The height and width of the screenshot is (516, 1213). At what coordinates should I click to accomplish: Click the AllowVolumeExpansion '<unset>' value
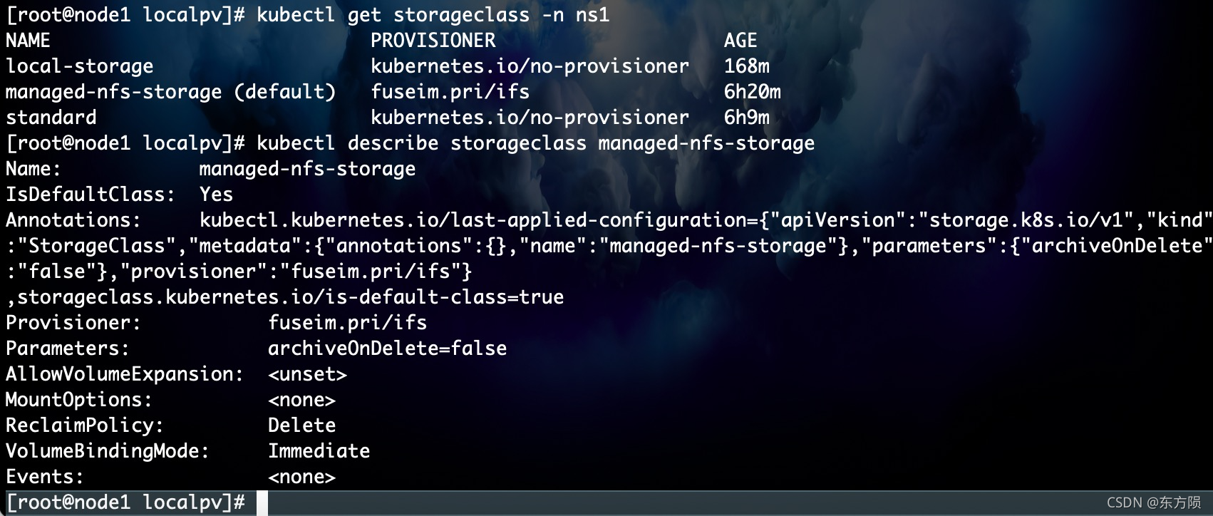point(307,374)
